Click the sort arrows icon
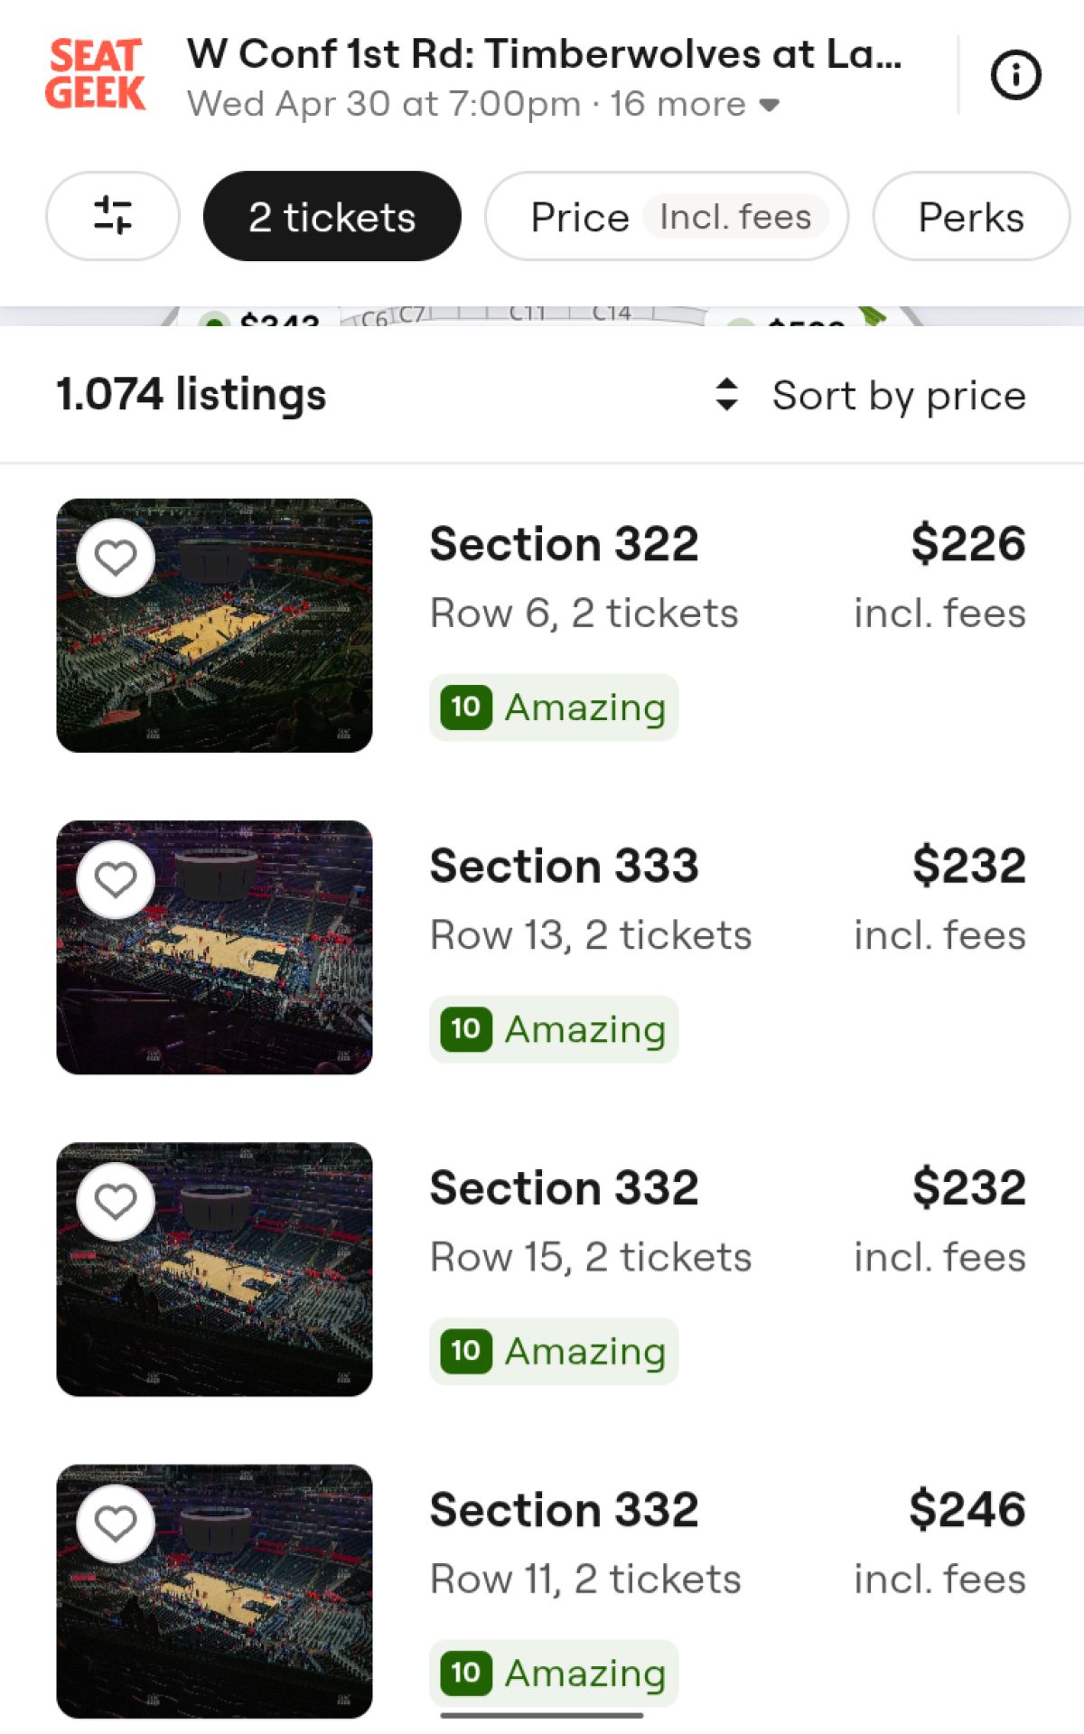The image size is (1084, 1734). (x=726, y=395)
